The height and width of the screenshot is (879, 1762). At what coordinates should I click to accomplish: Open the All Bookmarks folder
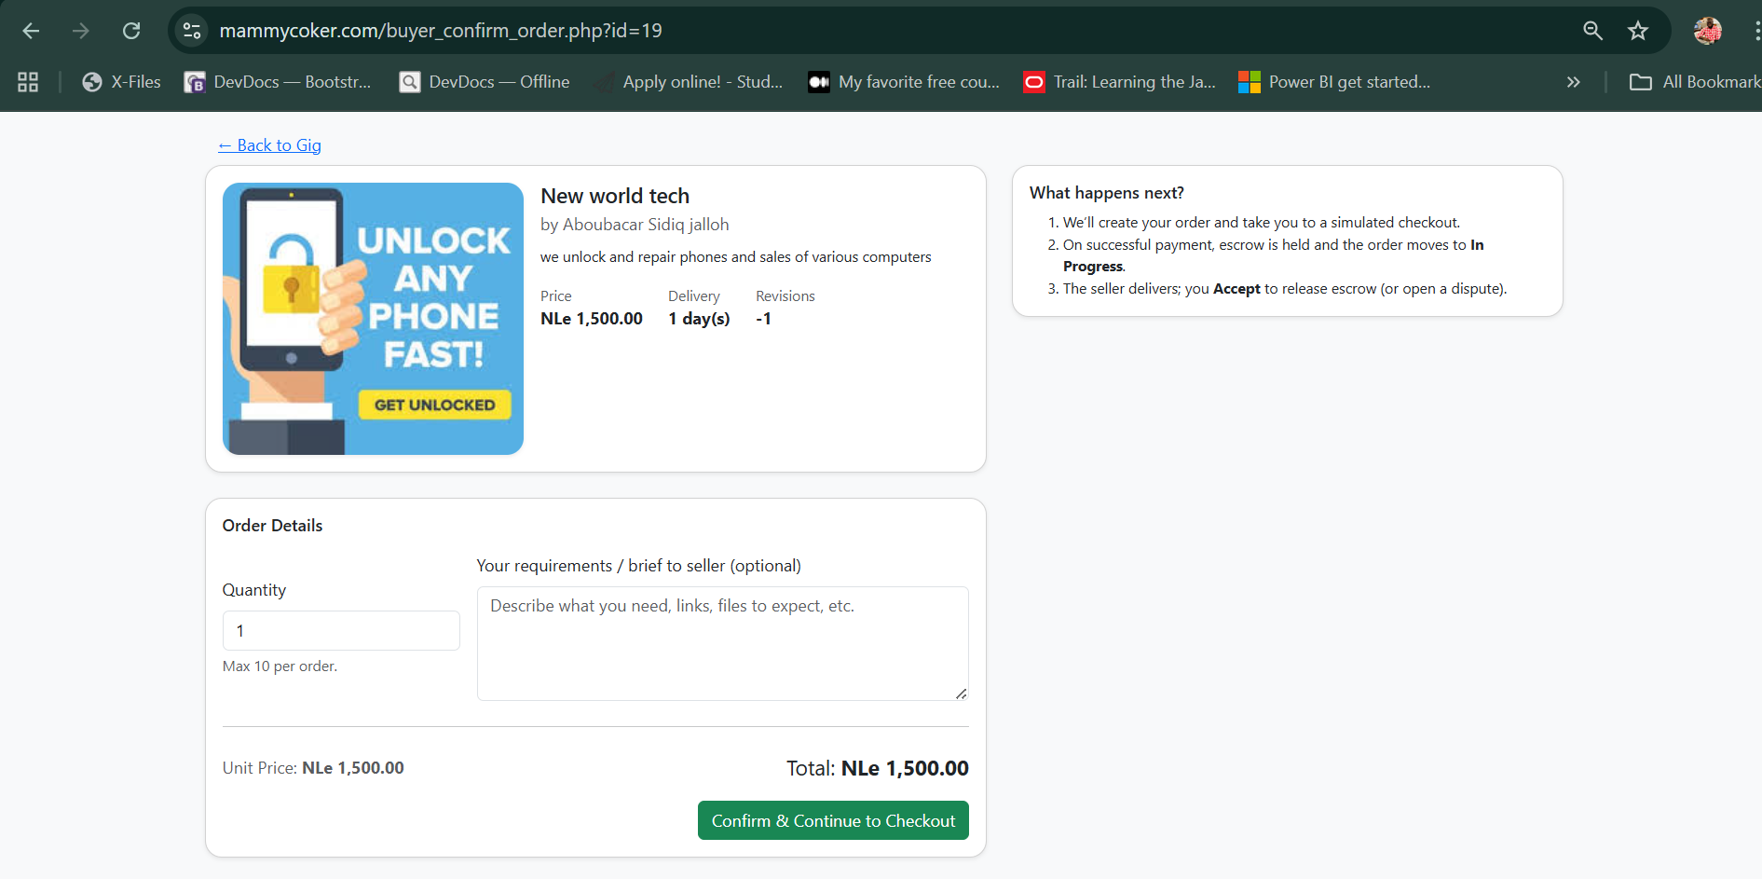coord(1695,82)
